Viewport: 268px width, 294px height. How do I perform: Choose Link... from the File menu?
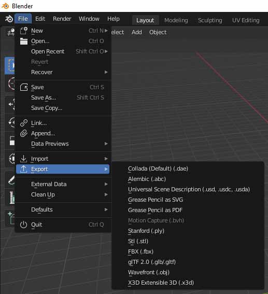[63, 123]
